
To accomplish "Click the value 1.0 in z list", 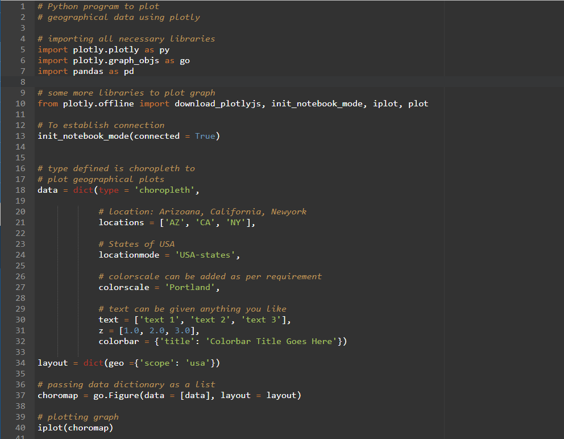I will tap(131, 330).
